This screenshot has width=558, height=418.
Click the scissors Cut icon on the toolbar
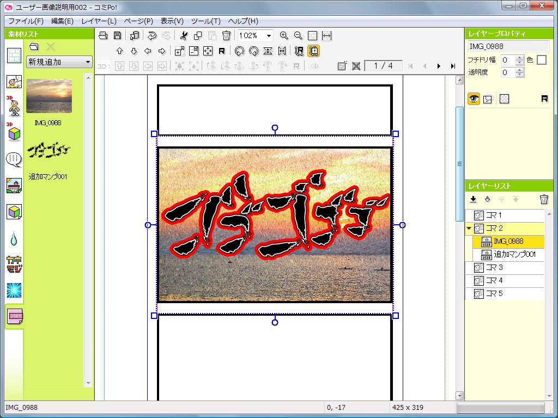click(184, 36)
